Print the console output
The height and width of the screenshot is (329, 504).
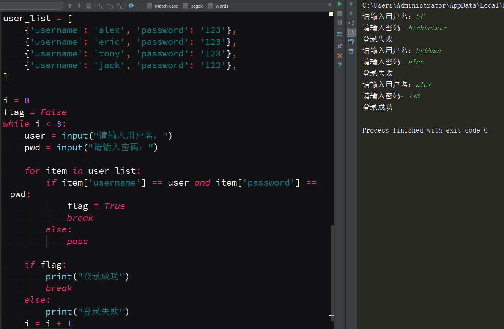[351, 42]
